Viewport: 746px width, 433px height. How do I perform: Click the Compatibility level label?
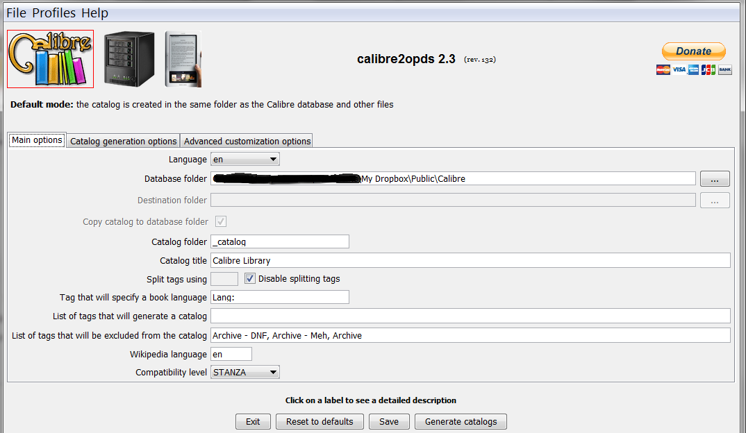(172, 372)
